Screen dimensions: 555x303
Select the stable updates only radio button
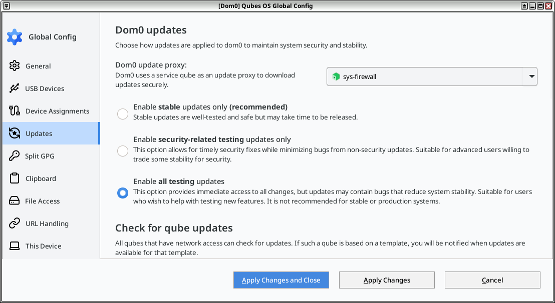123,113
